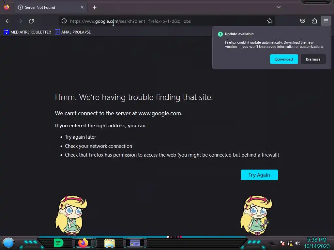The width and height of the screenshot is (334, 250).
Task: Close the Server Not Found tab
Action: [82, 7]
